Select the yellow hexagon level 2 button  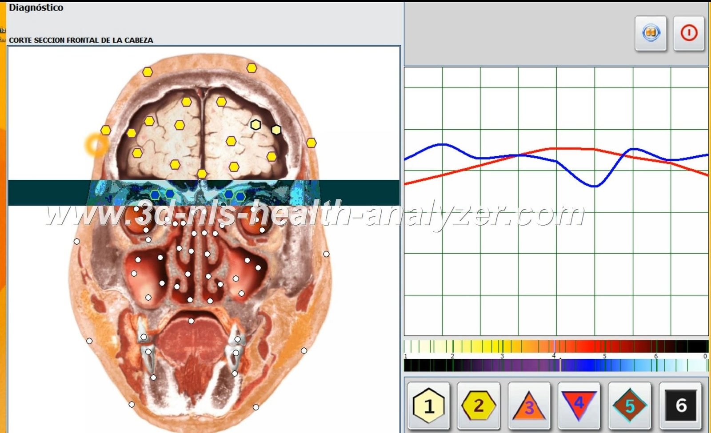tap(478, 405)
